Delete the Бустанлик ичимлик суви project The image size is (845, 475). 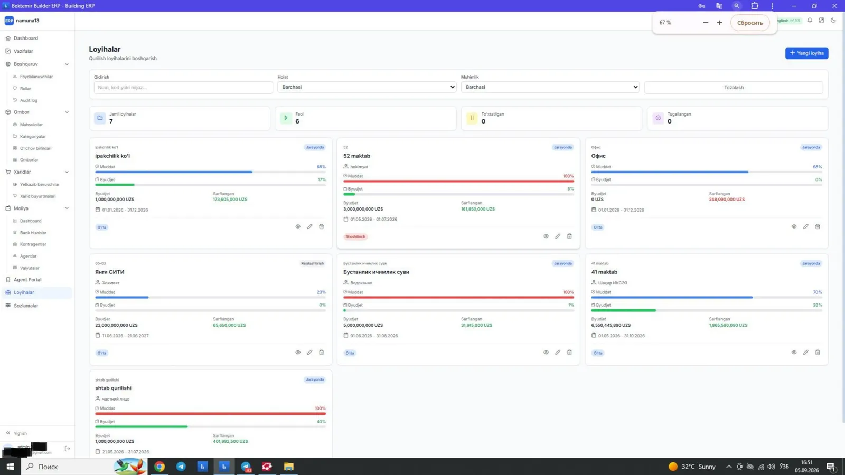569,352
